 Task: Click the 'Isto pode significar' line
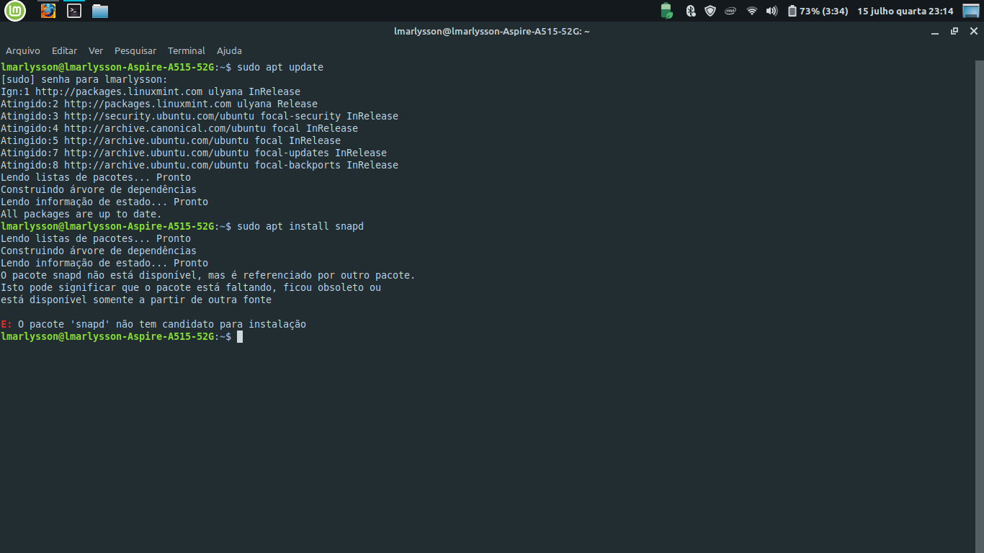point(191,287)
